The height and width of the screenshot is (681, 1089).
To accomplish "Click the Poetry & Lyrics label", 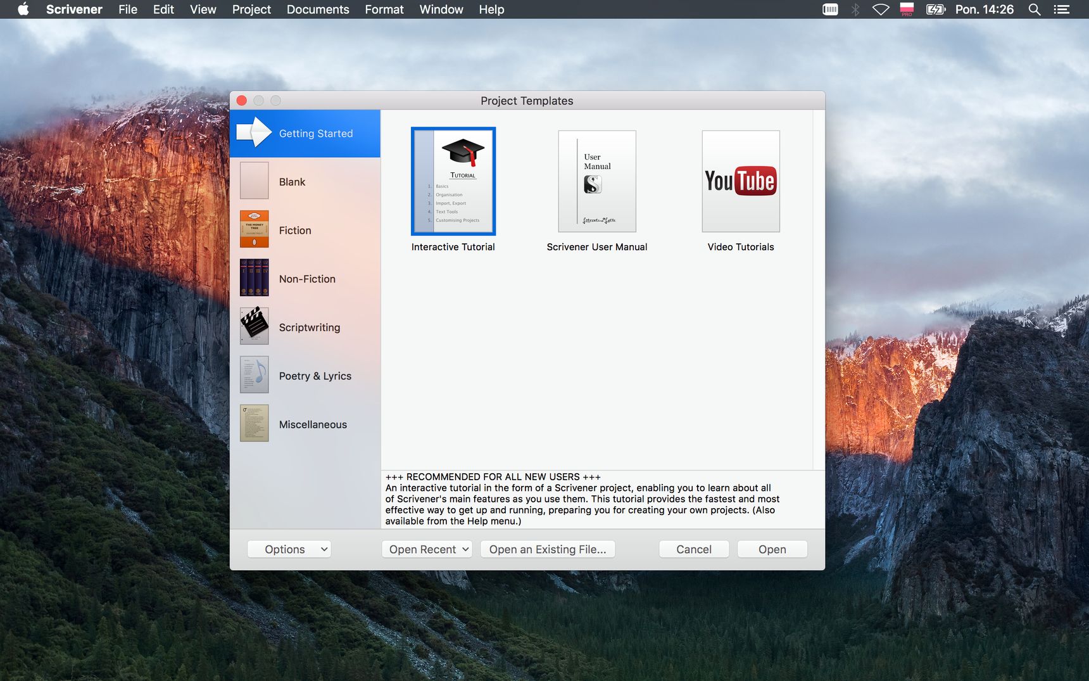I will tap(315, 376).
